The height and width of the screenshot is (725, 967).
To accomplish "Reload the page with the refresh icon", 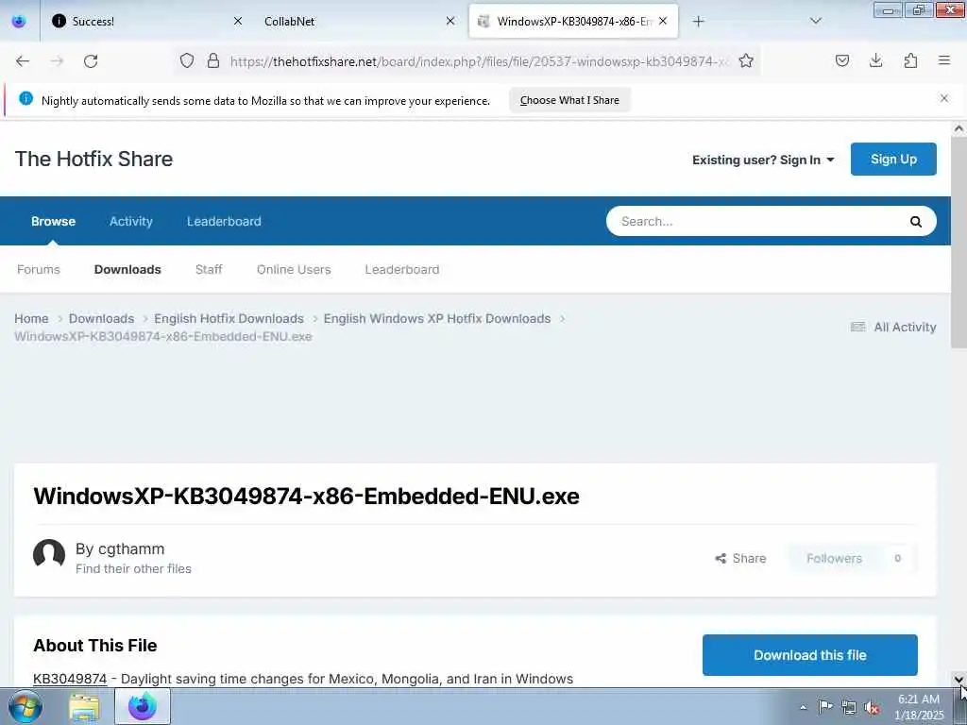I will tap(91, 61).
